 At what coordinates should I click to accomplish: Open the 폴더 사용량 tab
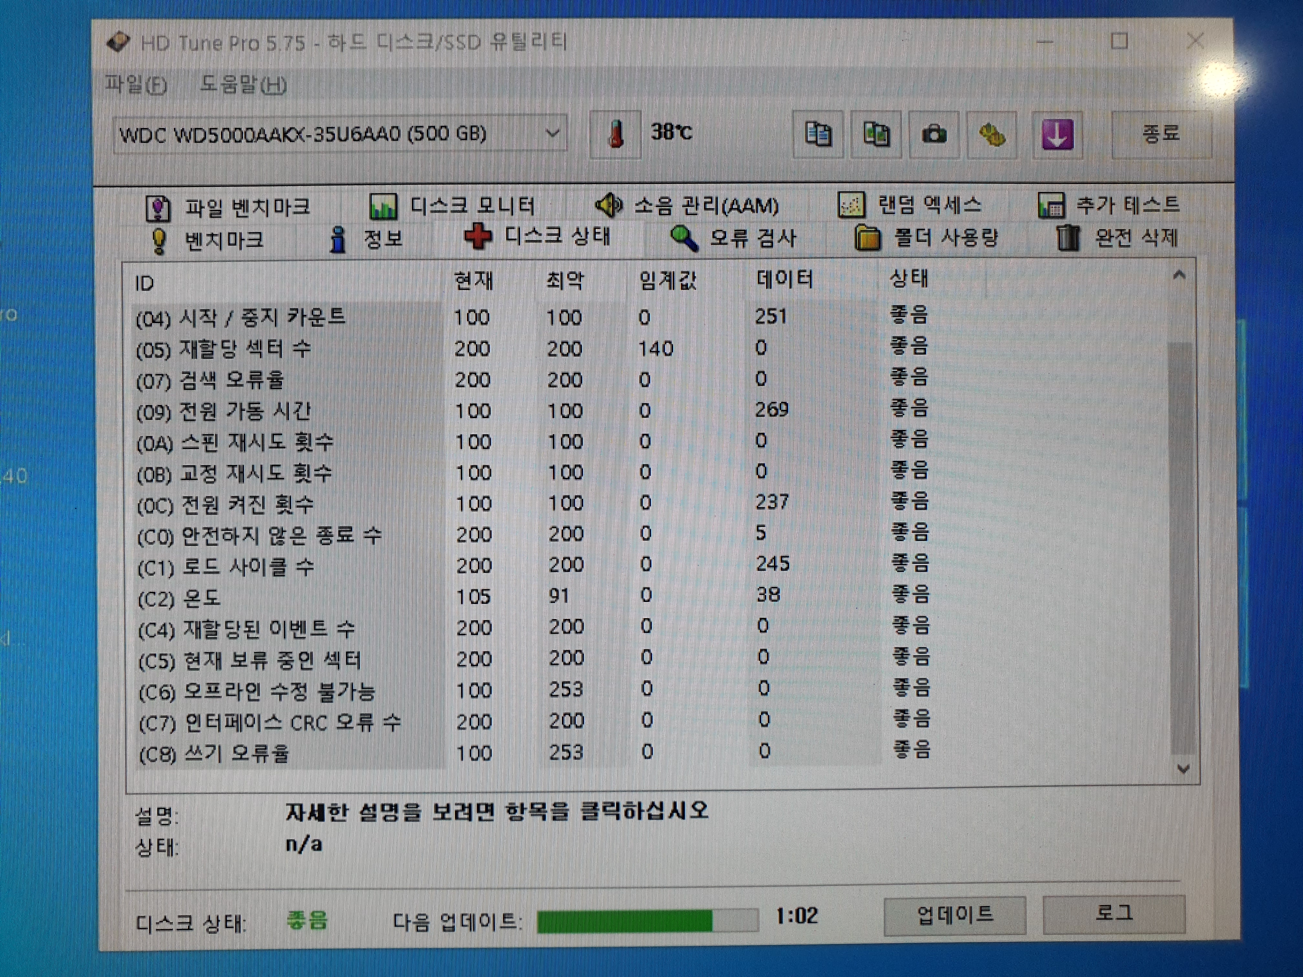[x=927, y=238]
